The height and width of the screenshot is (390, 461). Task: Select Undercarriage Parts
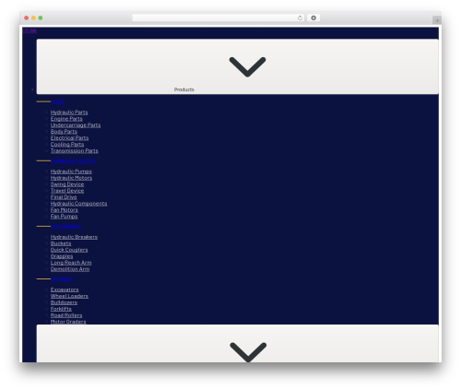[x=76, y=125]
